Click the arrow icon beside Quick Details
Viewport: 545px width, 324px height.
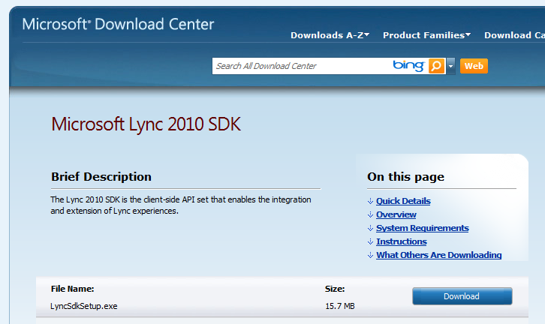point(370,201)
